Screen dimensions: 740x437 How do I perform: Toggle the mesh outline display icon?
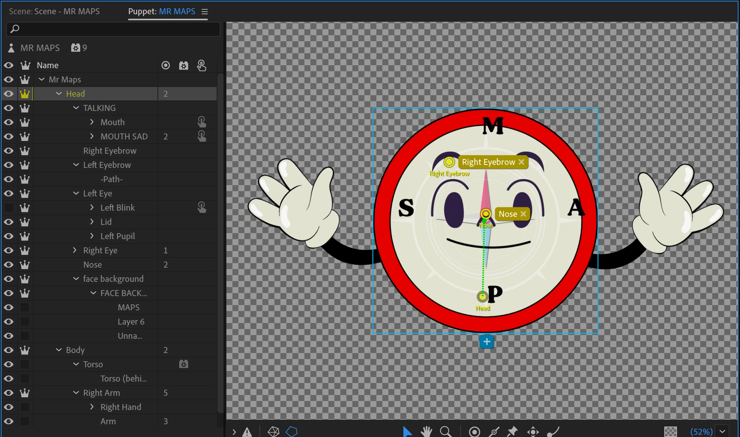coord(273,431)
